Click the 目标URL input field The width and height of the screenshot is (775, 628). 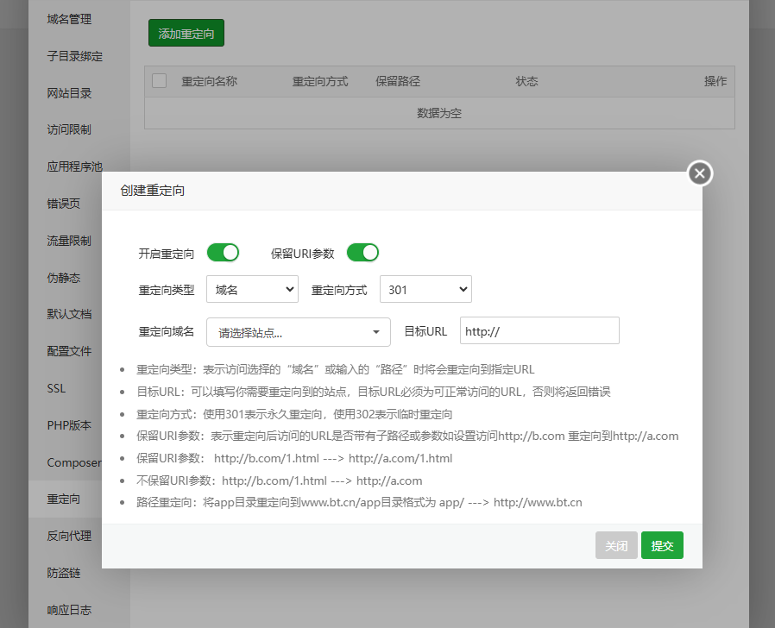point(539,330)
